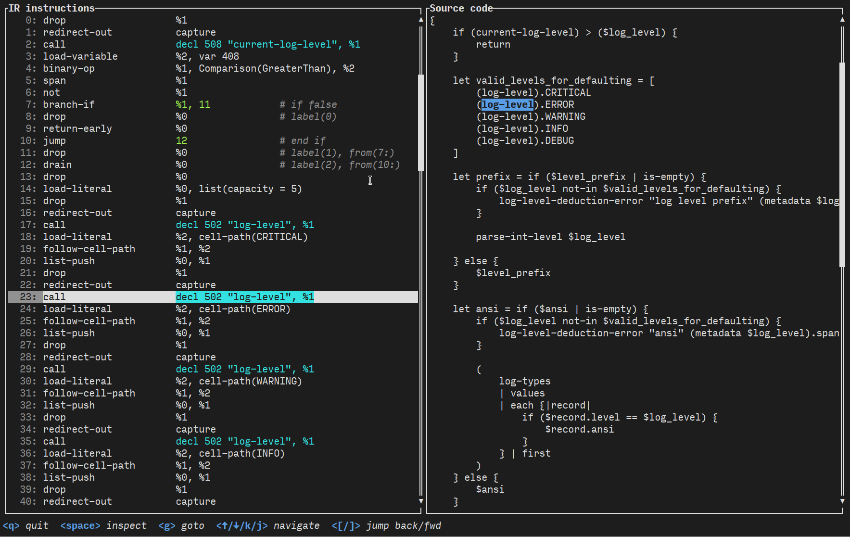
Task: Click the navigate keys hint
Action: coord(268,525)
